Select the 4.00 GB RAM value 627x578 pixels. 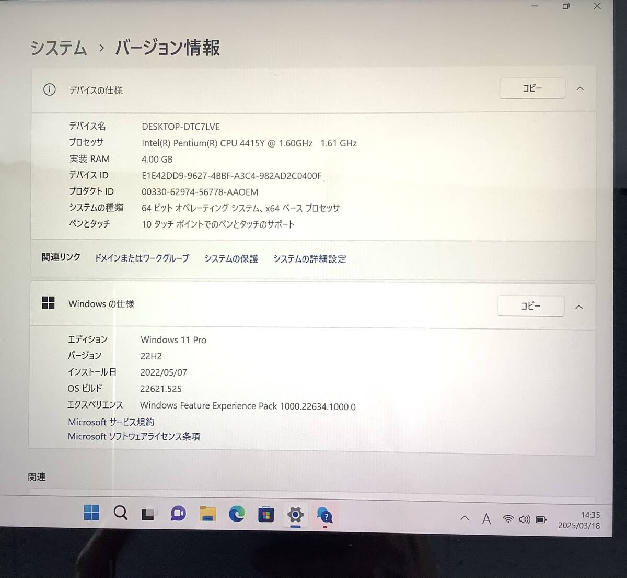click(157, 159)
